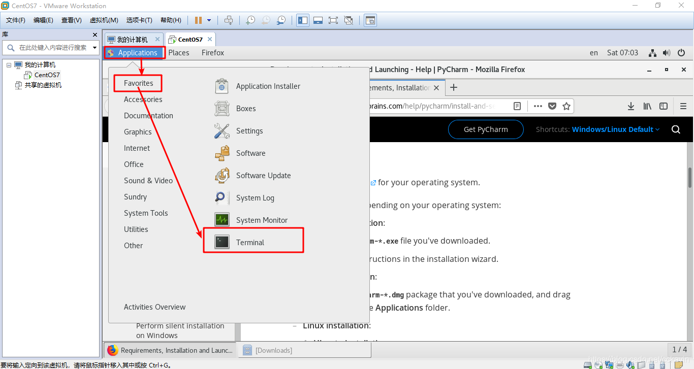Toggle Firefox reader view icon
This screenshot has height=369, width=694.
pyautogui.click(x=517, y=106)
